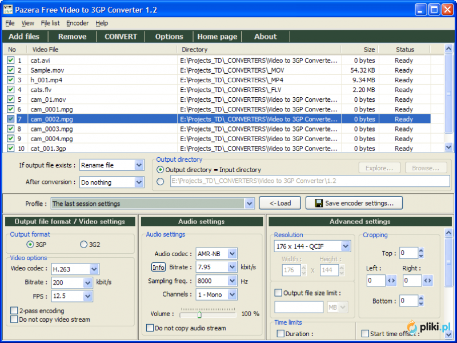457x343 pixels.
Task: Open the Resolution dropdown
Action: pos(346,246)
